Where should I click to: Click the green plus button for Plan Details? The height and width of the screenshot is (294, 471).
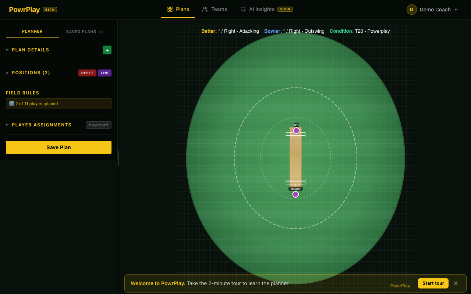tap(107, 50)
